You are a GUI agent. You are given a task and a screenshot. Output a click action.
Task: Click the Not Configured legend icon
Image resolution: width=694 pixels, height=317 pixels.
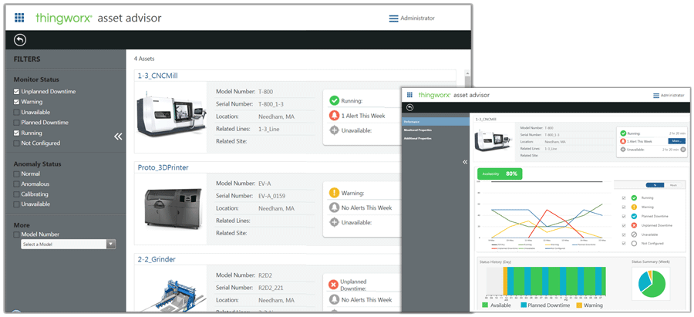[634, 244]
